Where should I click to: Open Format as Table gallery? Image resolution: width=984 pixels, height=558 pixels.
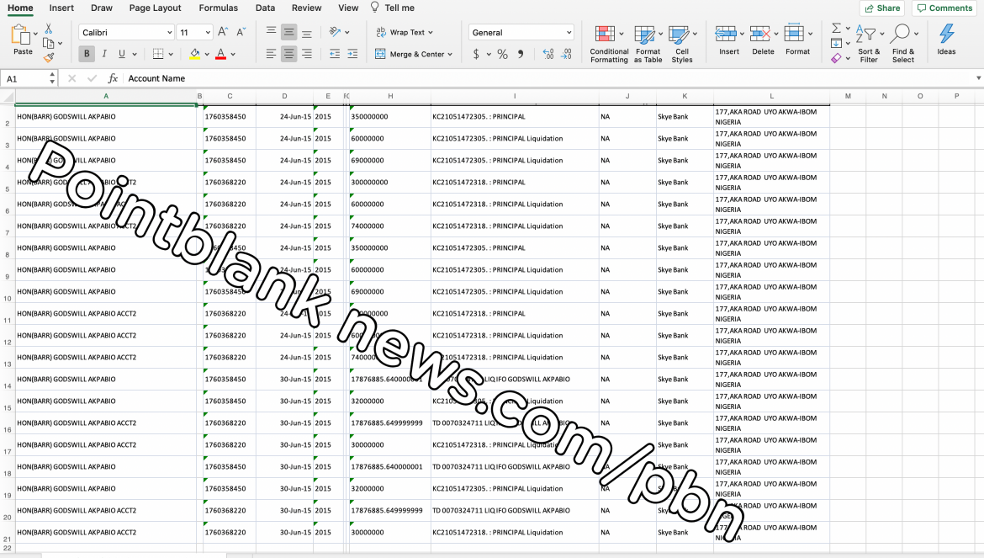tap(648, 44)
